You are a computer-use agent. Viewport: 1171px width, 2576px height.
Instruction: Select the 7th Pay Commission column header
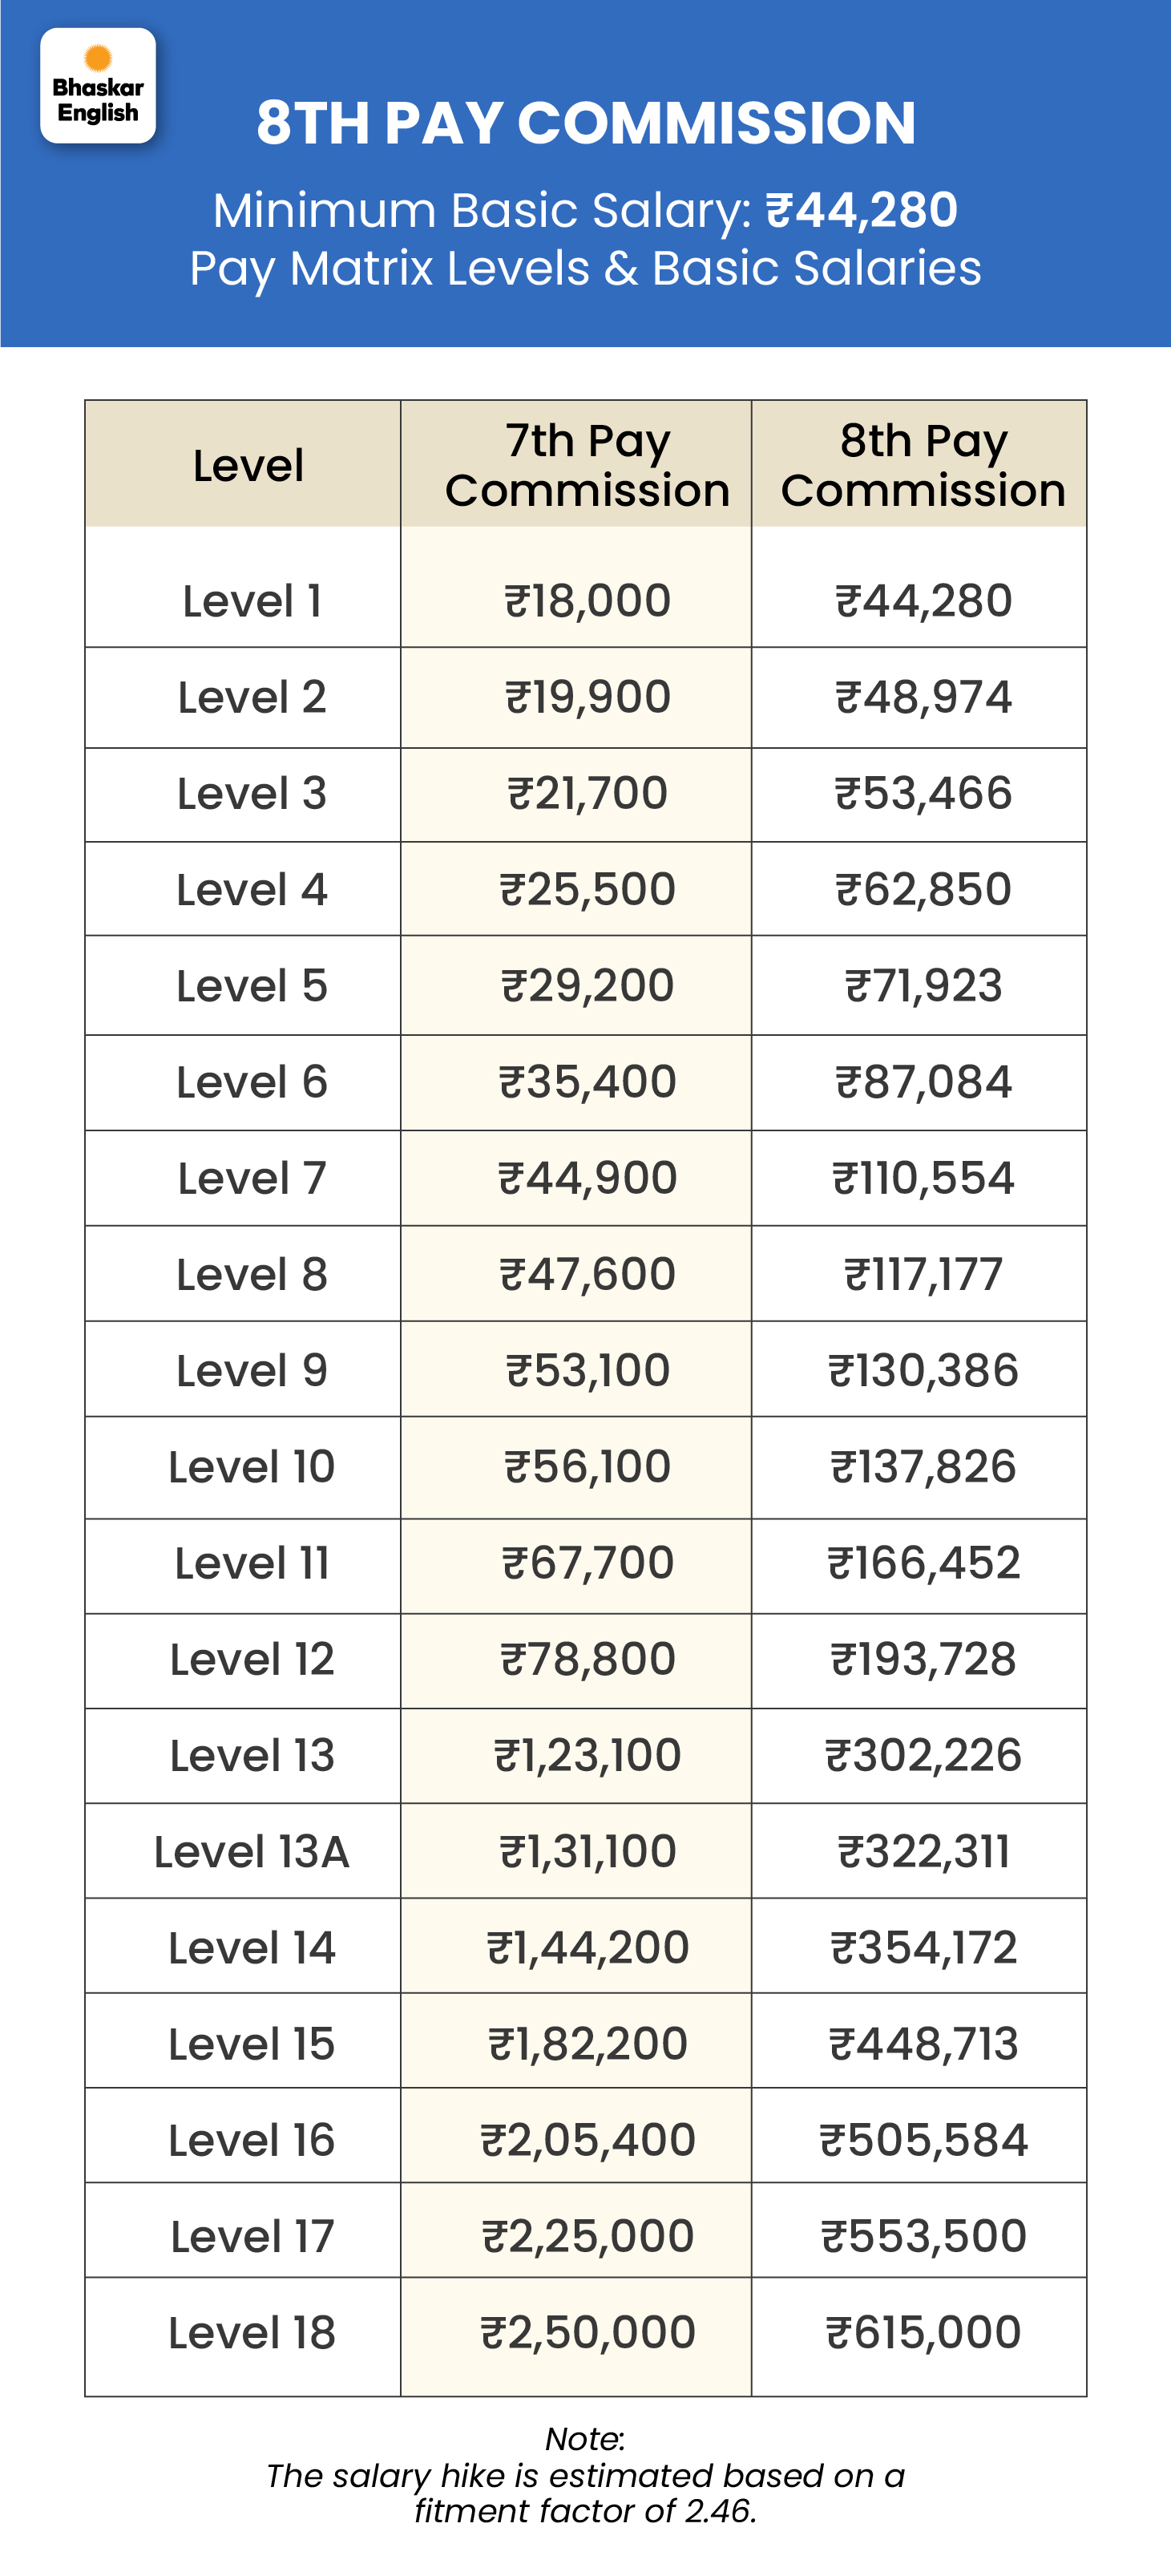pyautogui.click(x=587, y=465)
